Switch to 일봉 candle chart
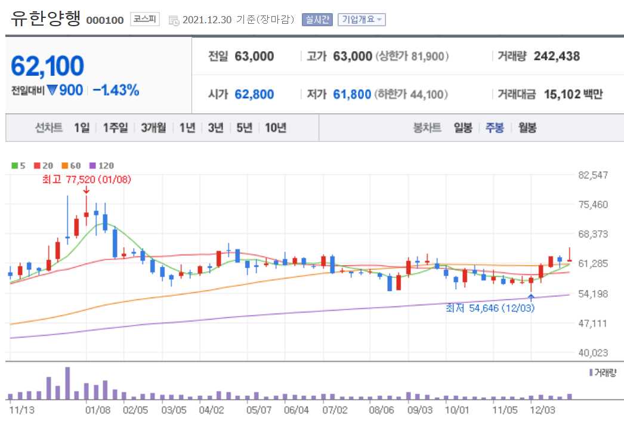 pos(463,128)
